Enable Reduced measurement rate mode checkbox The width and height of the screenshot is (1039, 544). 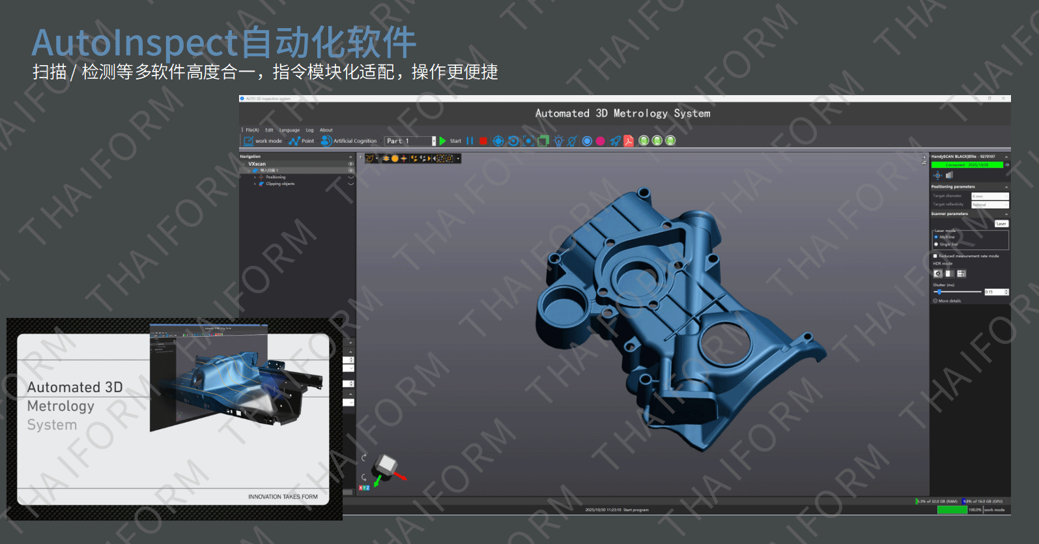[x=935, y=256]
